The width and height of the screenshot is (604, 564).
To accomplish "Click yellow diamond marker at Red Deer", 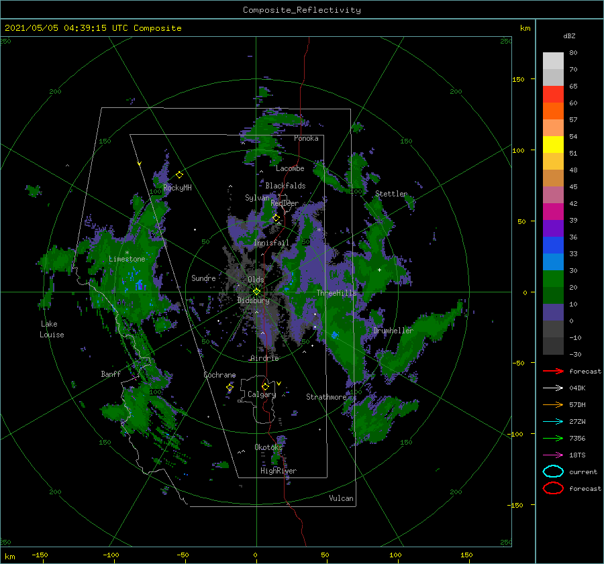I will [x=276, y=218].
